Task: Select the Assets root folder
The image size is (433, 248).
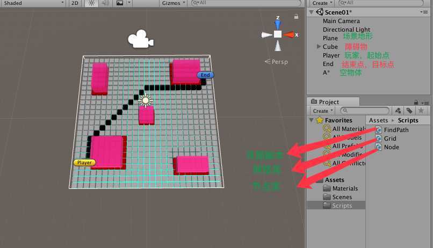Action: [334, 180]
